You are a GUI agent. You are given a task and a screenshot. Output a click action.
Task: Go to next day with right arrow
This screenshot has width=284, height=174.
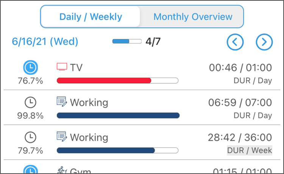click(x=264, y=42)
